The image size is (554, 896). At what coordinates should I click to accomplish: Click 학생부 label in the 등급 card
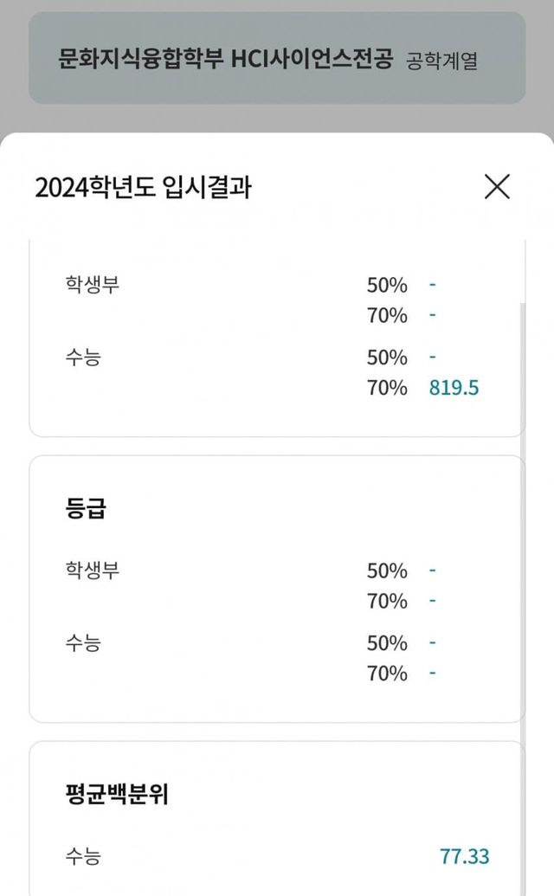[92, 570]
